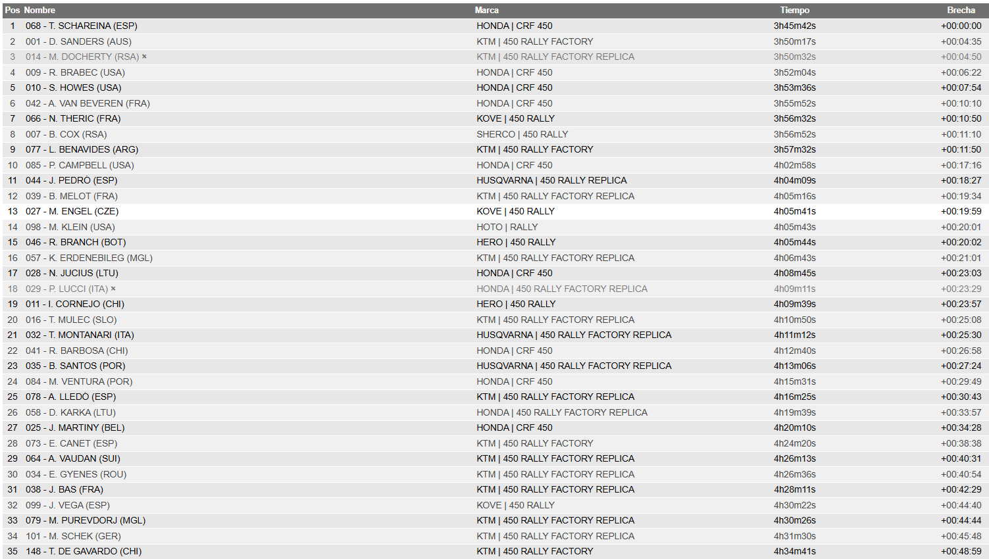Click SHERCO | 450 RALLY brand cell

[522, 134]
